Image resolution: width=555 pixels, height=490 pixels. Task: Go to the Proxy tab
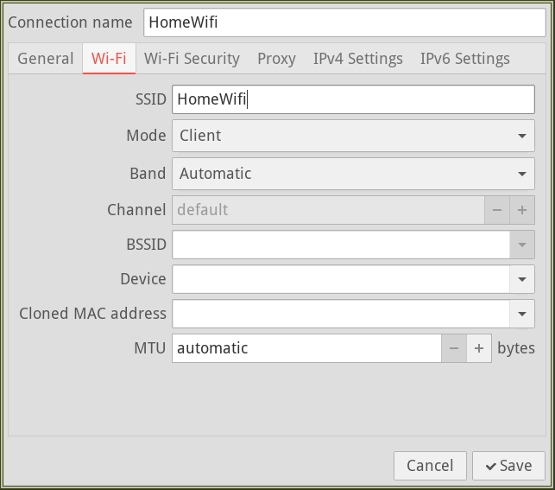[276, 59]
